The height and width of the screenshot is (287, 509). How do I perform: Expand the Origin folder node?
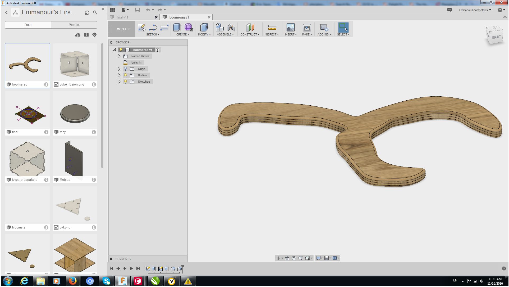119,69
